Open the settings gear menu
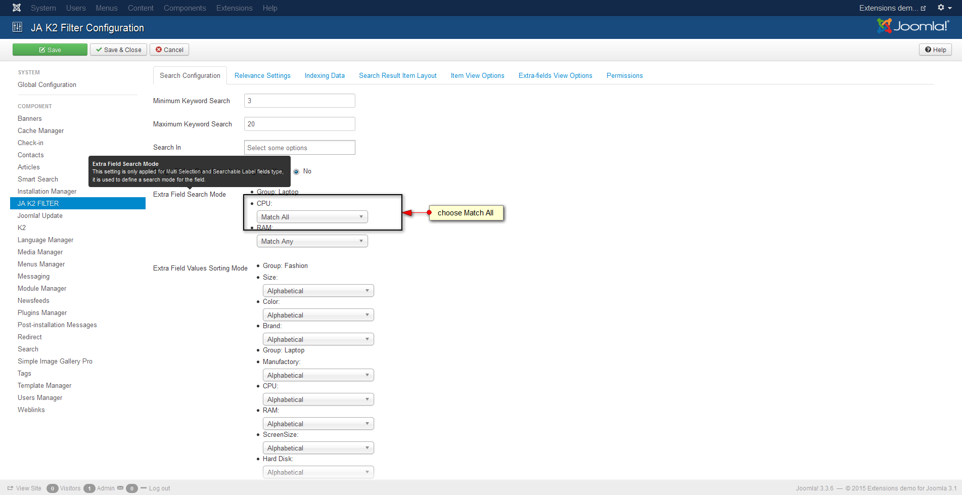Screen dimensions: 962x495 (944, 8)
